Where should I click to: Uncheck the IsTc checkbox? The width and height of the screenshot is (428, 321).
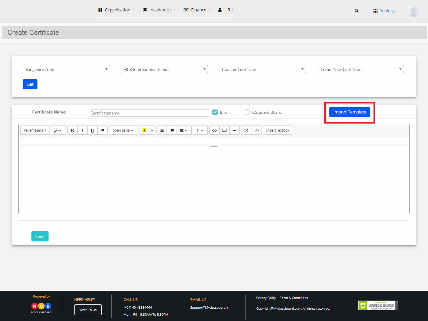(215, 112)
